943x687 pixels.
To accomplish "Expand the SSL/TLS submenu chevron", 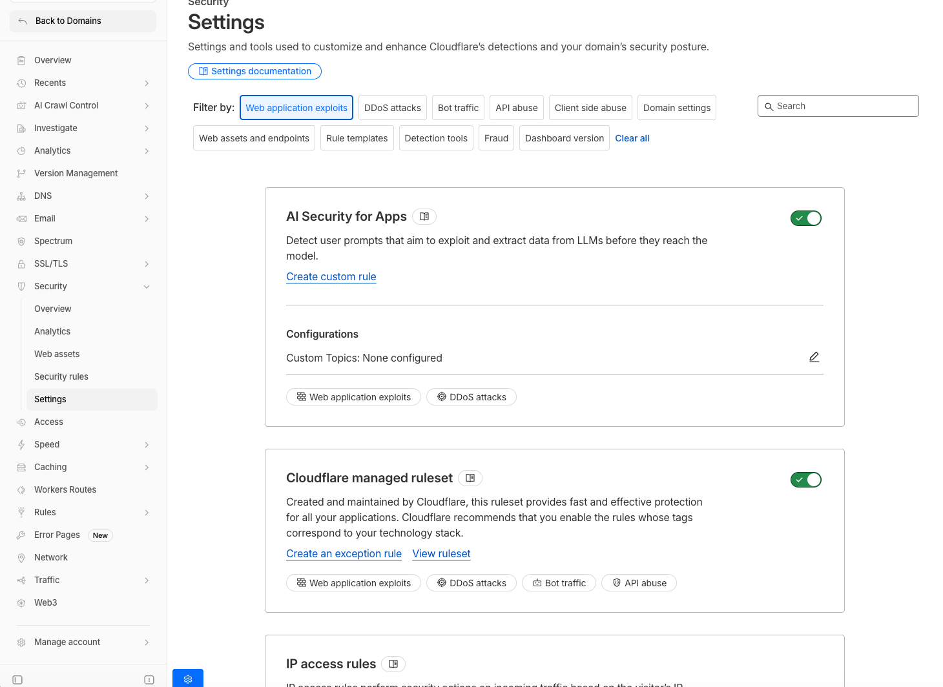I will click(x=147, y=263).
